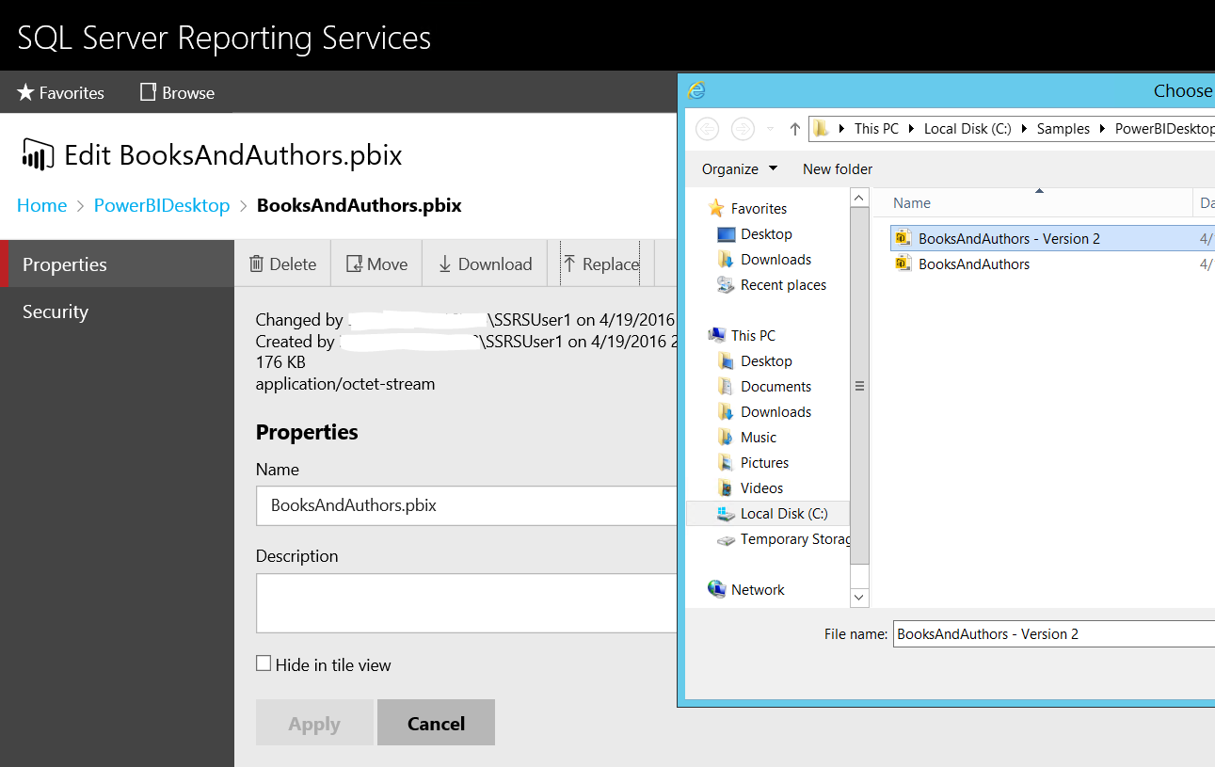Open Documents folder in navigation pane
Viewport: 1215px width, 767px height.
775,387
